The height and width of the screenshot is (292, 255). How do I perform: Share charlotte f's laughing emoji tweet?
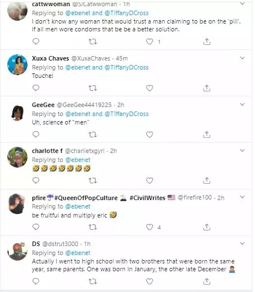[207, 180]
